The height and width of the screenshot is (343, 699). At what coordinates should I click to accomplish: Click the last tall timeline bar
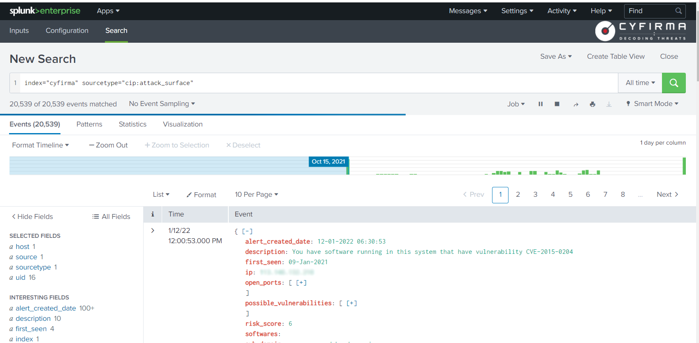coord(684,166)
